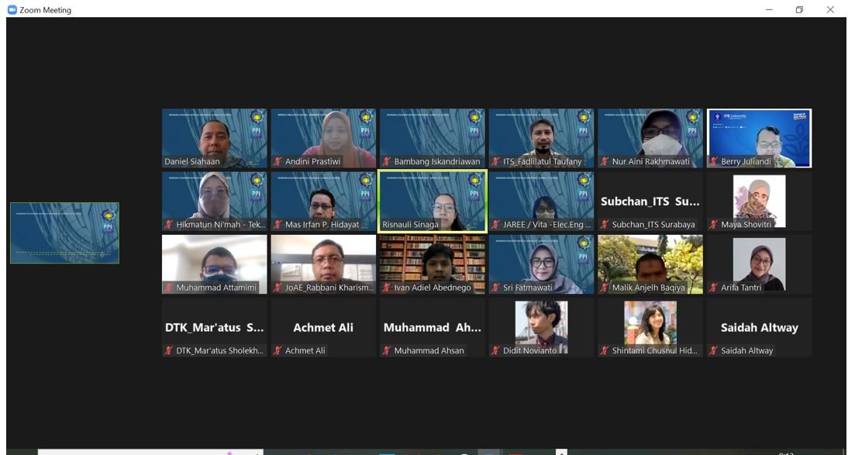Click Sri Fatmawati's video tile
Image resolution: width=848 pixels, height=455 pixels.
[x=541, y=262]
